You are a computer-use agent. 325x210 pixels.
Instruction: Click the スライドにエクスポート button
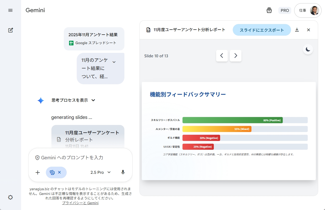coord(262,30)
